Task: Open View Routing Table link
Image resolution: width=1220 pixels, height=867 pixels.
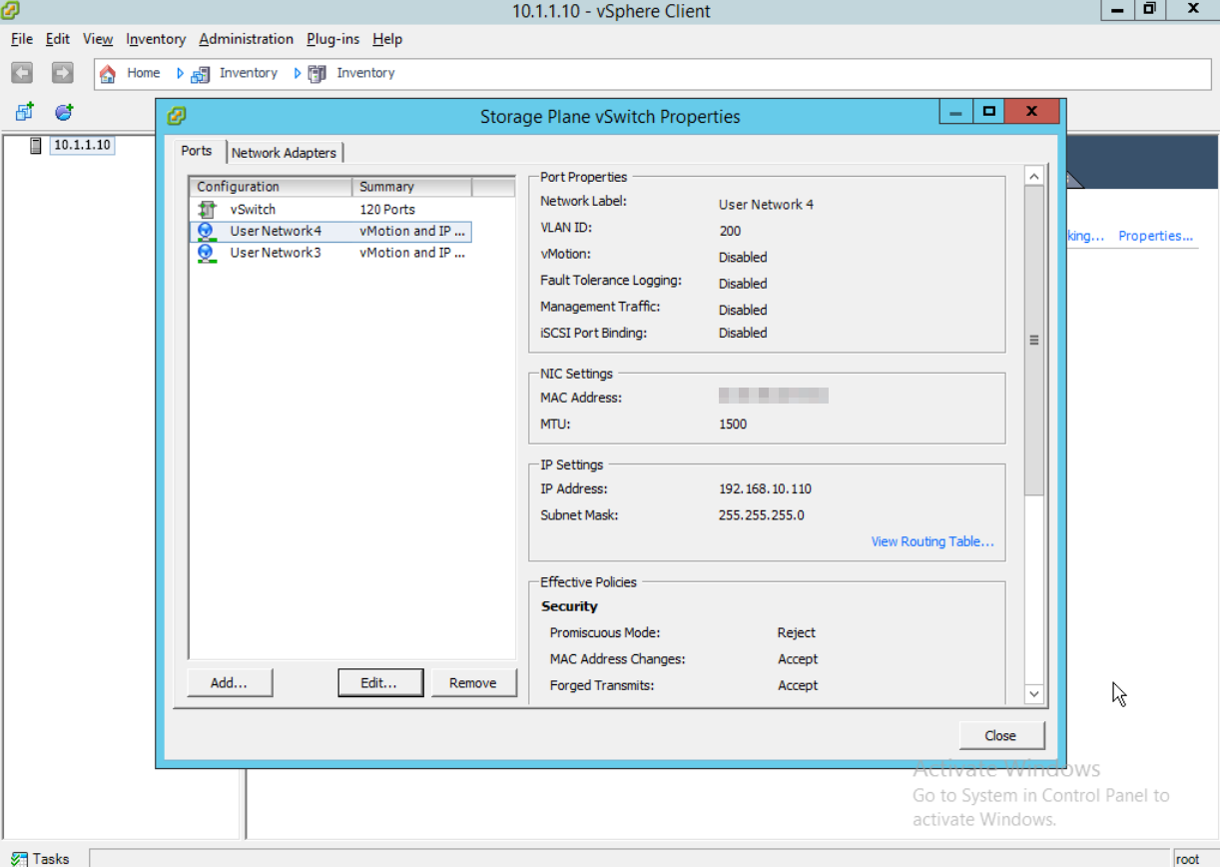Action: (x=931, y=541)
